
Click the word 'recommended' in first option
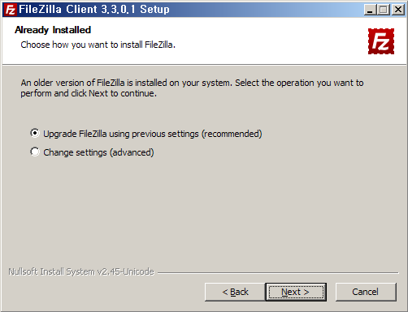pos(232,134)
